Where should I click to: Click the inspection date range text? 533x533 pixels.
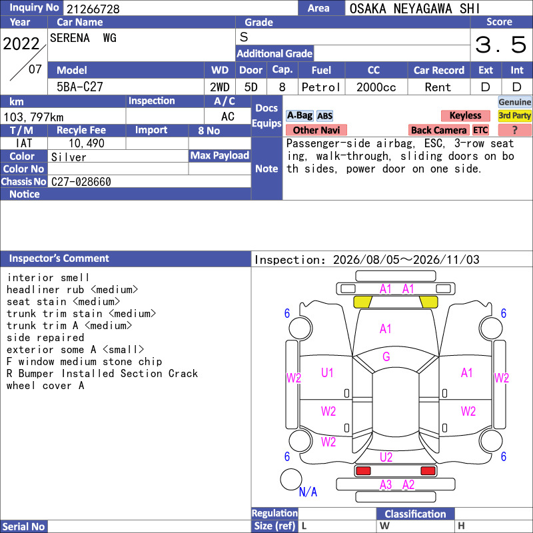click(367, 260)
